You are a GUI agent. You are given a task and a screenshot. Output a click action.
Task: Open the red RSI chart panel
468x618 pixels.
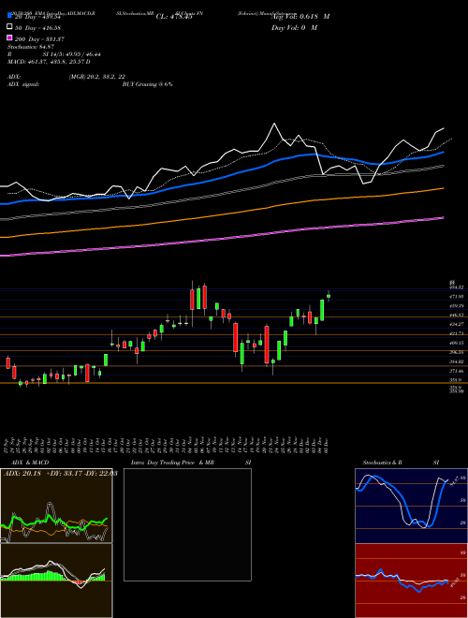411,581
